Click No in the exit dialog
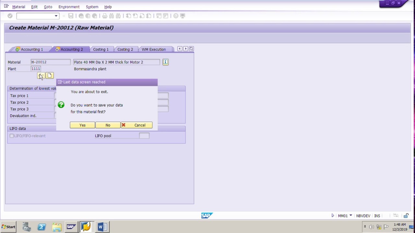Viewport: 415px width, 233px height. pos(108,125)
